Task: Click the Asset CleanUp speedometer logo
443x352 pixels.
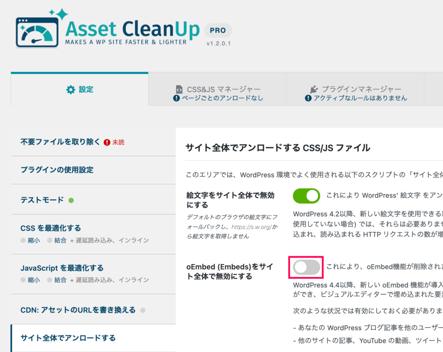Action: [37, 32]
